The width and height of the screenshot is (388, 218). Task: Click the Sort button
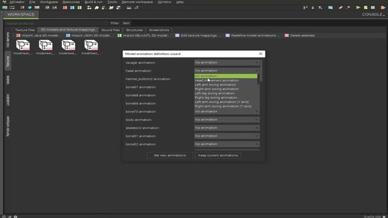[126, 23]
